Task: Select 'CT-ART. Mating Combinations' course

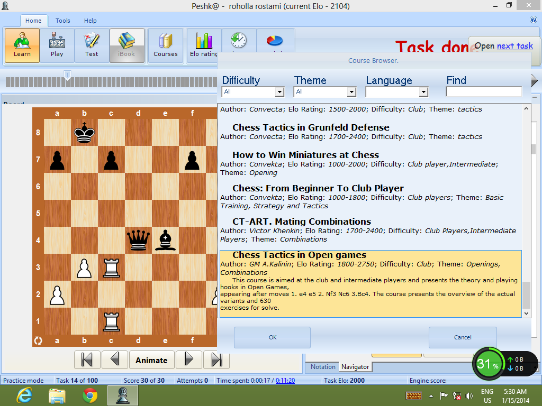Action: (x=371, y=230)
